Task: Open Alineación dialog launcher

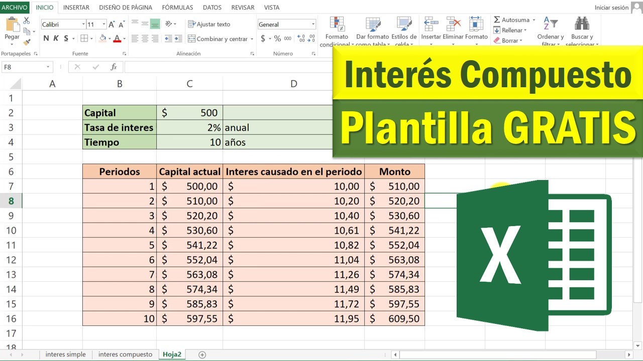Action: coord(252,54)
